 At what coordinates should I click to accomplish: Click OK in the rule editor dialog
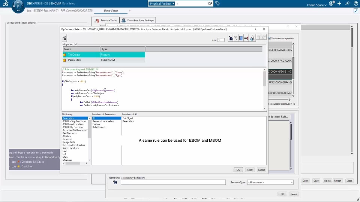click(238, 170)
